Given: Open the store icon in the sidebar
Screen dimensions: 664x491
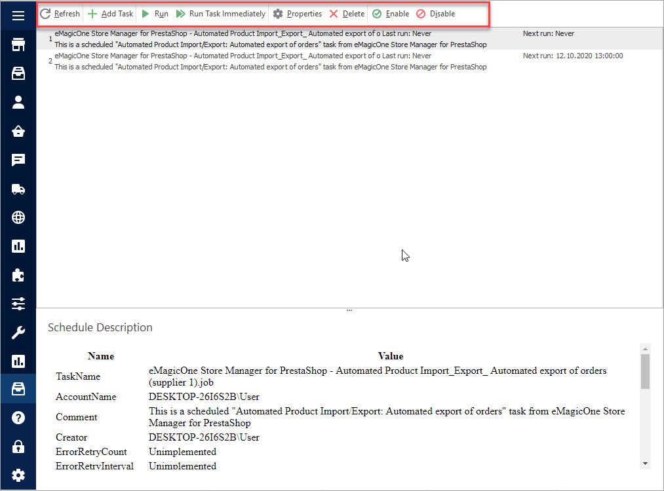Looking at the screenshot, I should click(18, 45).
